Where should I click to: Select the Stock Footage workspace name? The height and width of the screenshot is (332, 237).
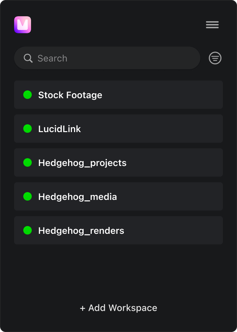[x=70, y=95]
